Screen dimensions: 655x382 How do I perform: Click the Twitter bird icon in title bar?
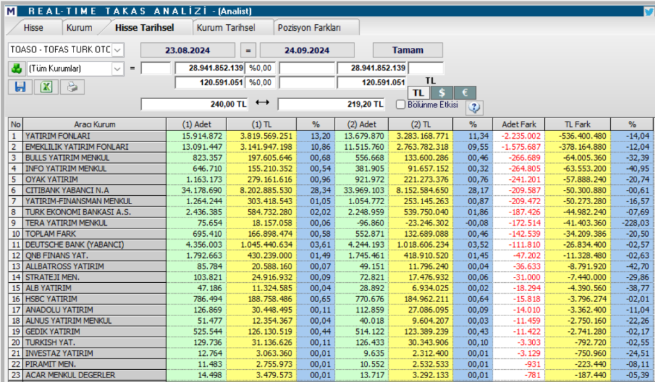tap(649, 12)
